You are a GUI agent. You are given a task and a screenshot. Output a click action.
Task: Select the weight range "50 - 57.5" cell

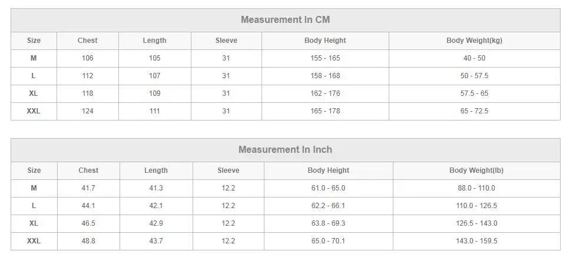[x=474, y=76]
